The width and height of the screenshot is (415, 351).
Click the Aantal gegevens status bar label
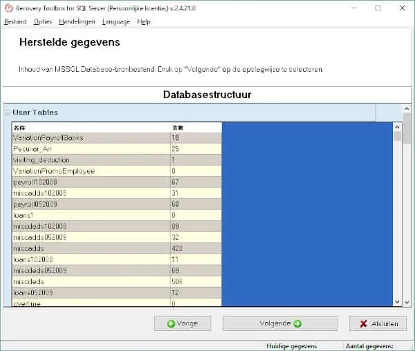tap(369, 346)
